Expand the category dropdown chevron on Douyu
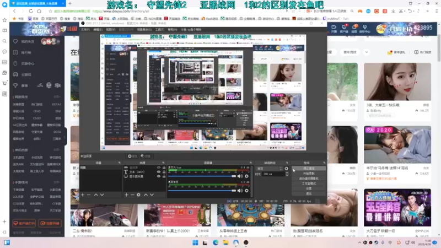This screenshot has width=441, height=248. tap(367, 52)
